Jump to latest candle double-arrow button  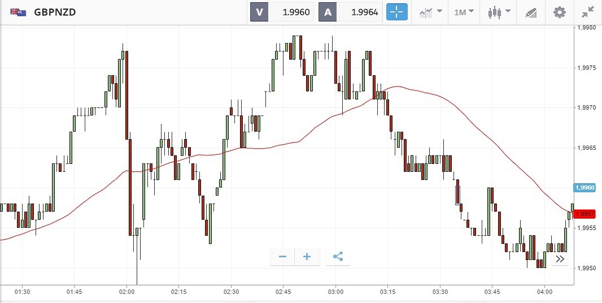point(560,259)
